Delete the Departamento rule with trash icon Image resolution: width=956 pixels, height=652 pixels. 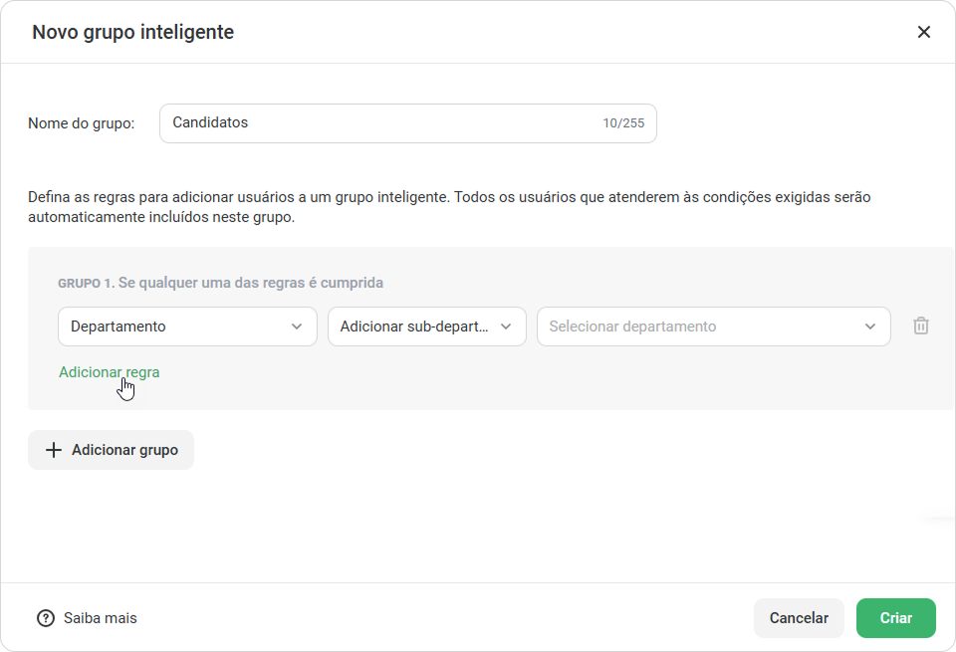coord(920,326)
